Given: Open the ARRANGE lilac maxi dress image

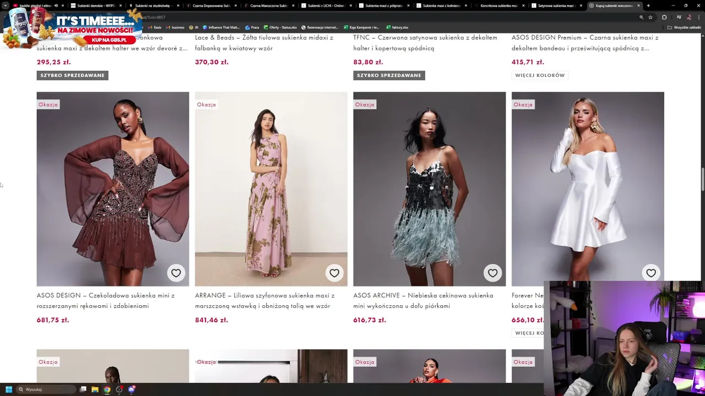Looking at the screenshot, I should [271, 189].
